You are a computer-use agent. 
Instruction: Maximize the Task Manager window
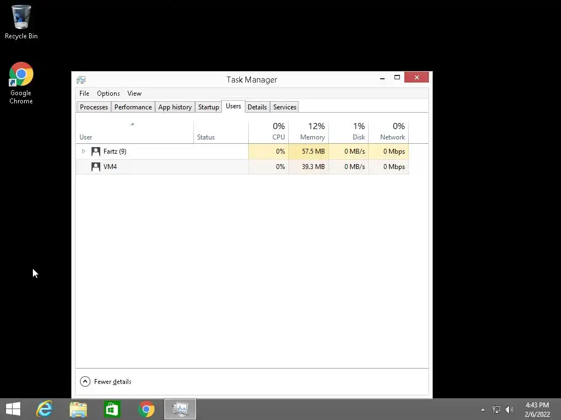[x=397, y=78]
